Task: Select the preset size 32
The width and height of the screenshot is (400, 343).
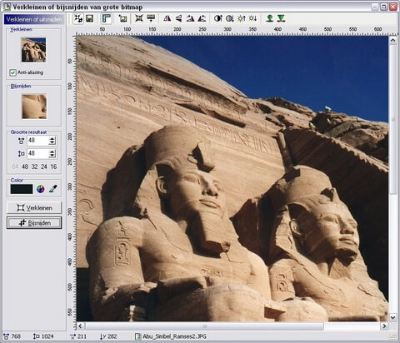Action: pos(34,167)
